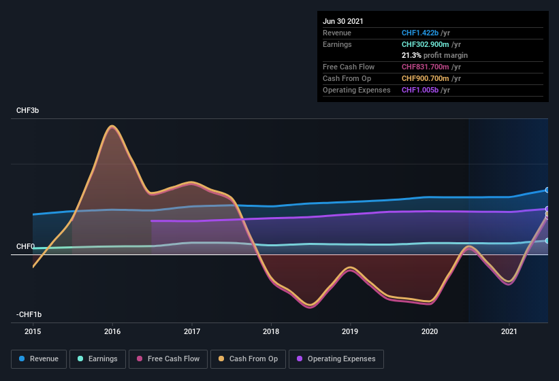
Task: Toggle the Revenue legend button
Action: [39, 359]
